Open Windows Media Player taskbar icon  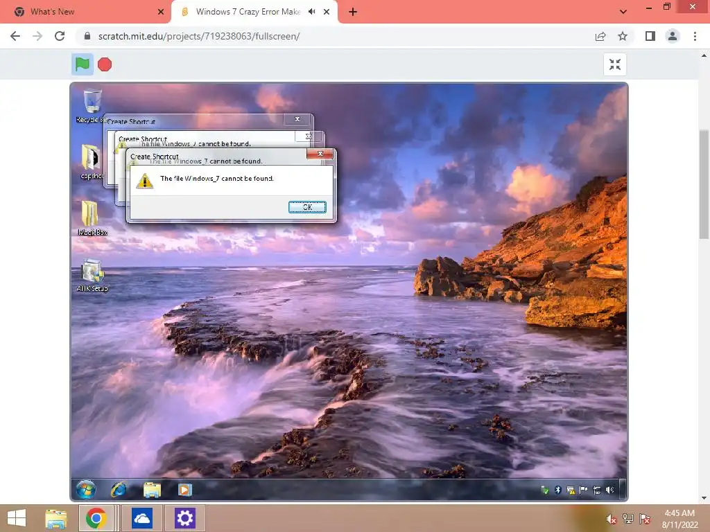click(x=184, y=490)
